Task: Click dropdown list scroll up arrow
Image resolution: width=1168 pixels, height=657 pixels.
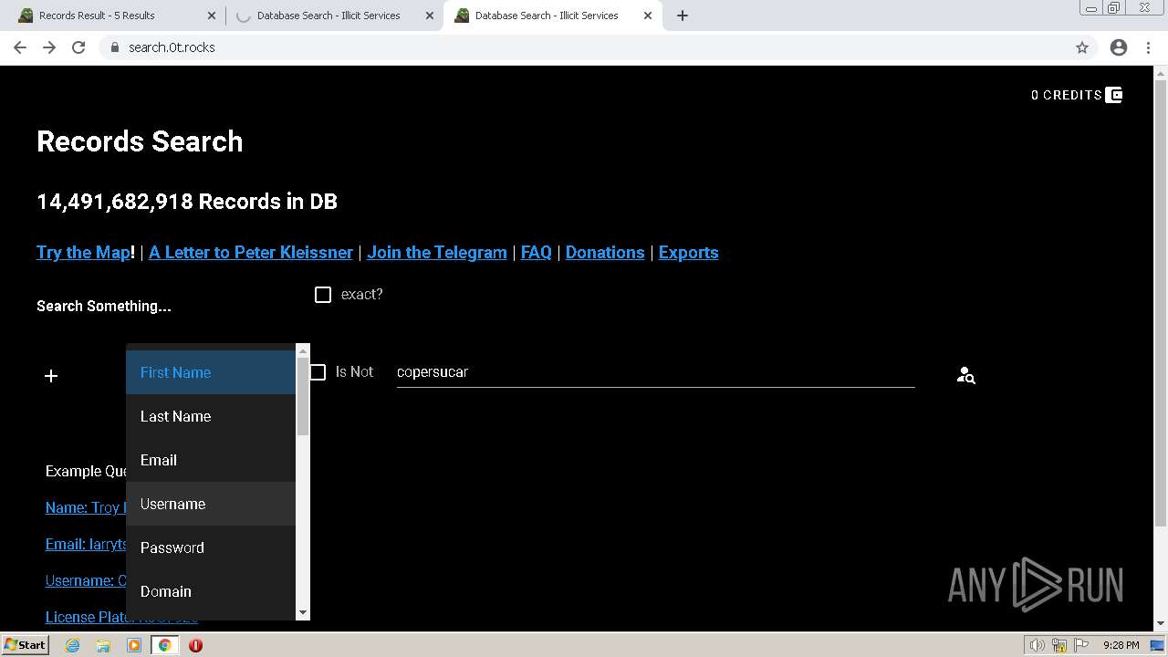Action: pos(303,350)
